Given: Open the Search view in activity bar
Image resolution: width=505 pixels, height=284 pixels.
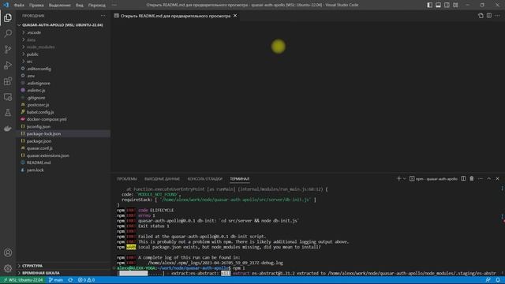Looking at the screenshot, I should pos(8,33).
